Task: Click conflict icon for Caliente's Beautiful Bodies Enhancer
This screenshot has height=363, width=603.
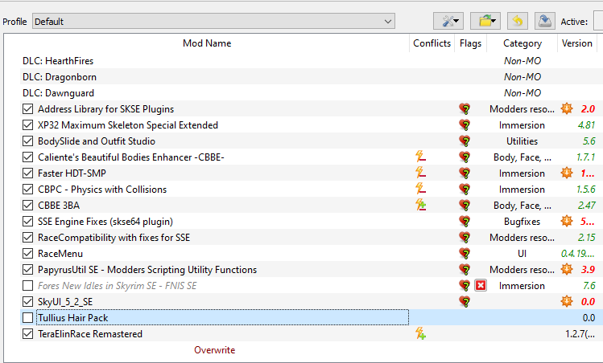Action: (x=420, y=157)
